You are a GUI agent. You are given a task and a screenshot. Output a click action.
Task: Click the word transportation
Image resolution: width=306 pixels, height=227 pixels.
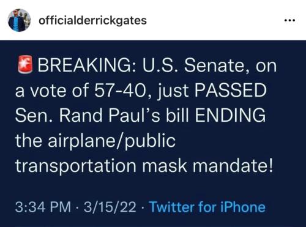(76, 166)
